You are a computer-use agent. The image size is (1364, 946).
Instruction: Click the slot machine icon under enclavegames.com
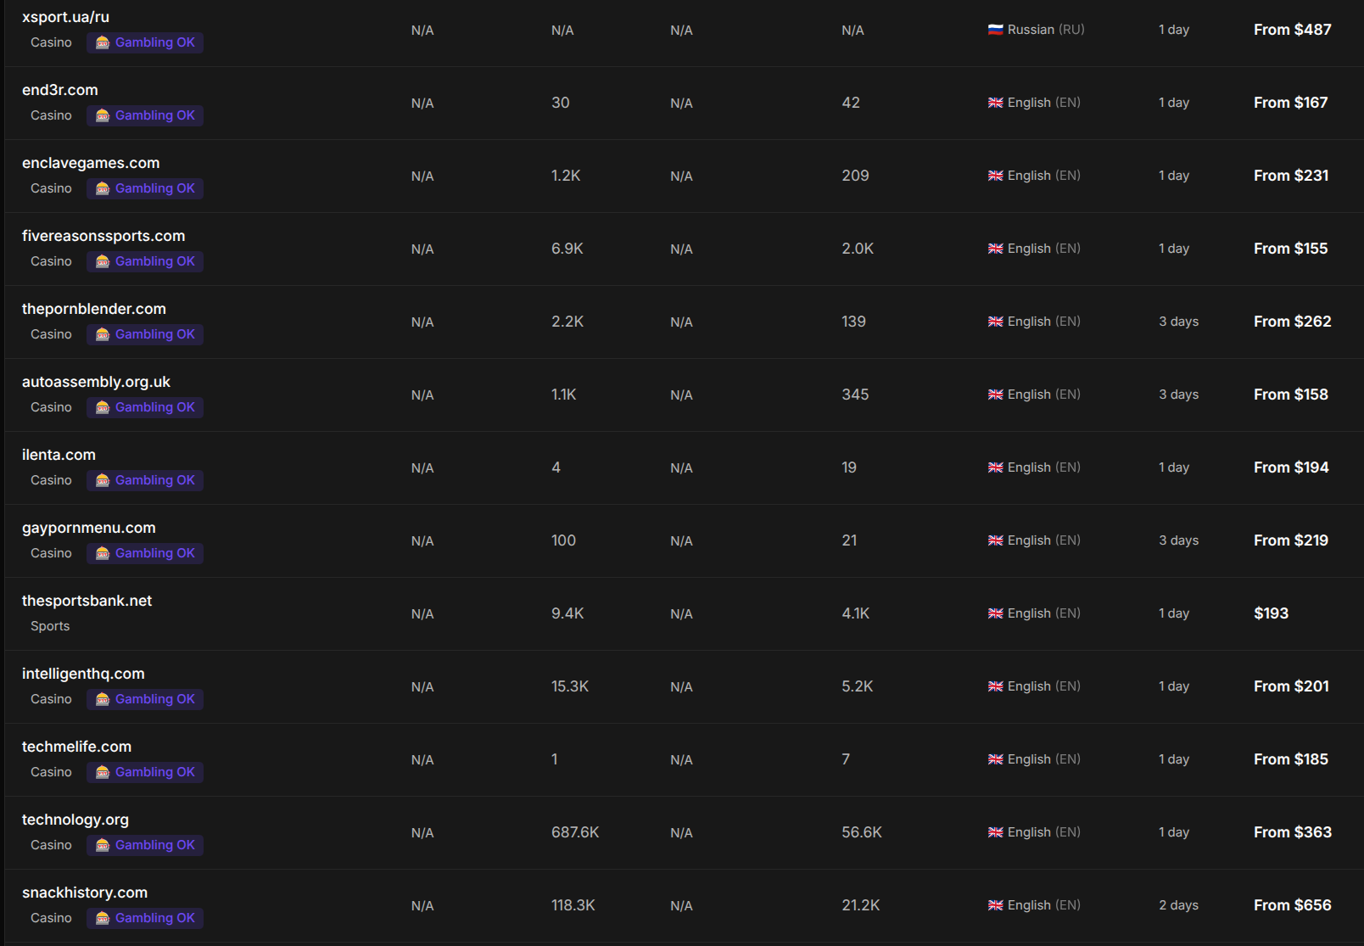pos(103,188)
